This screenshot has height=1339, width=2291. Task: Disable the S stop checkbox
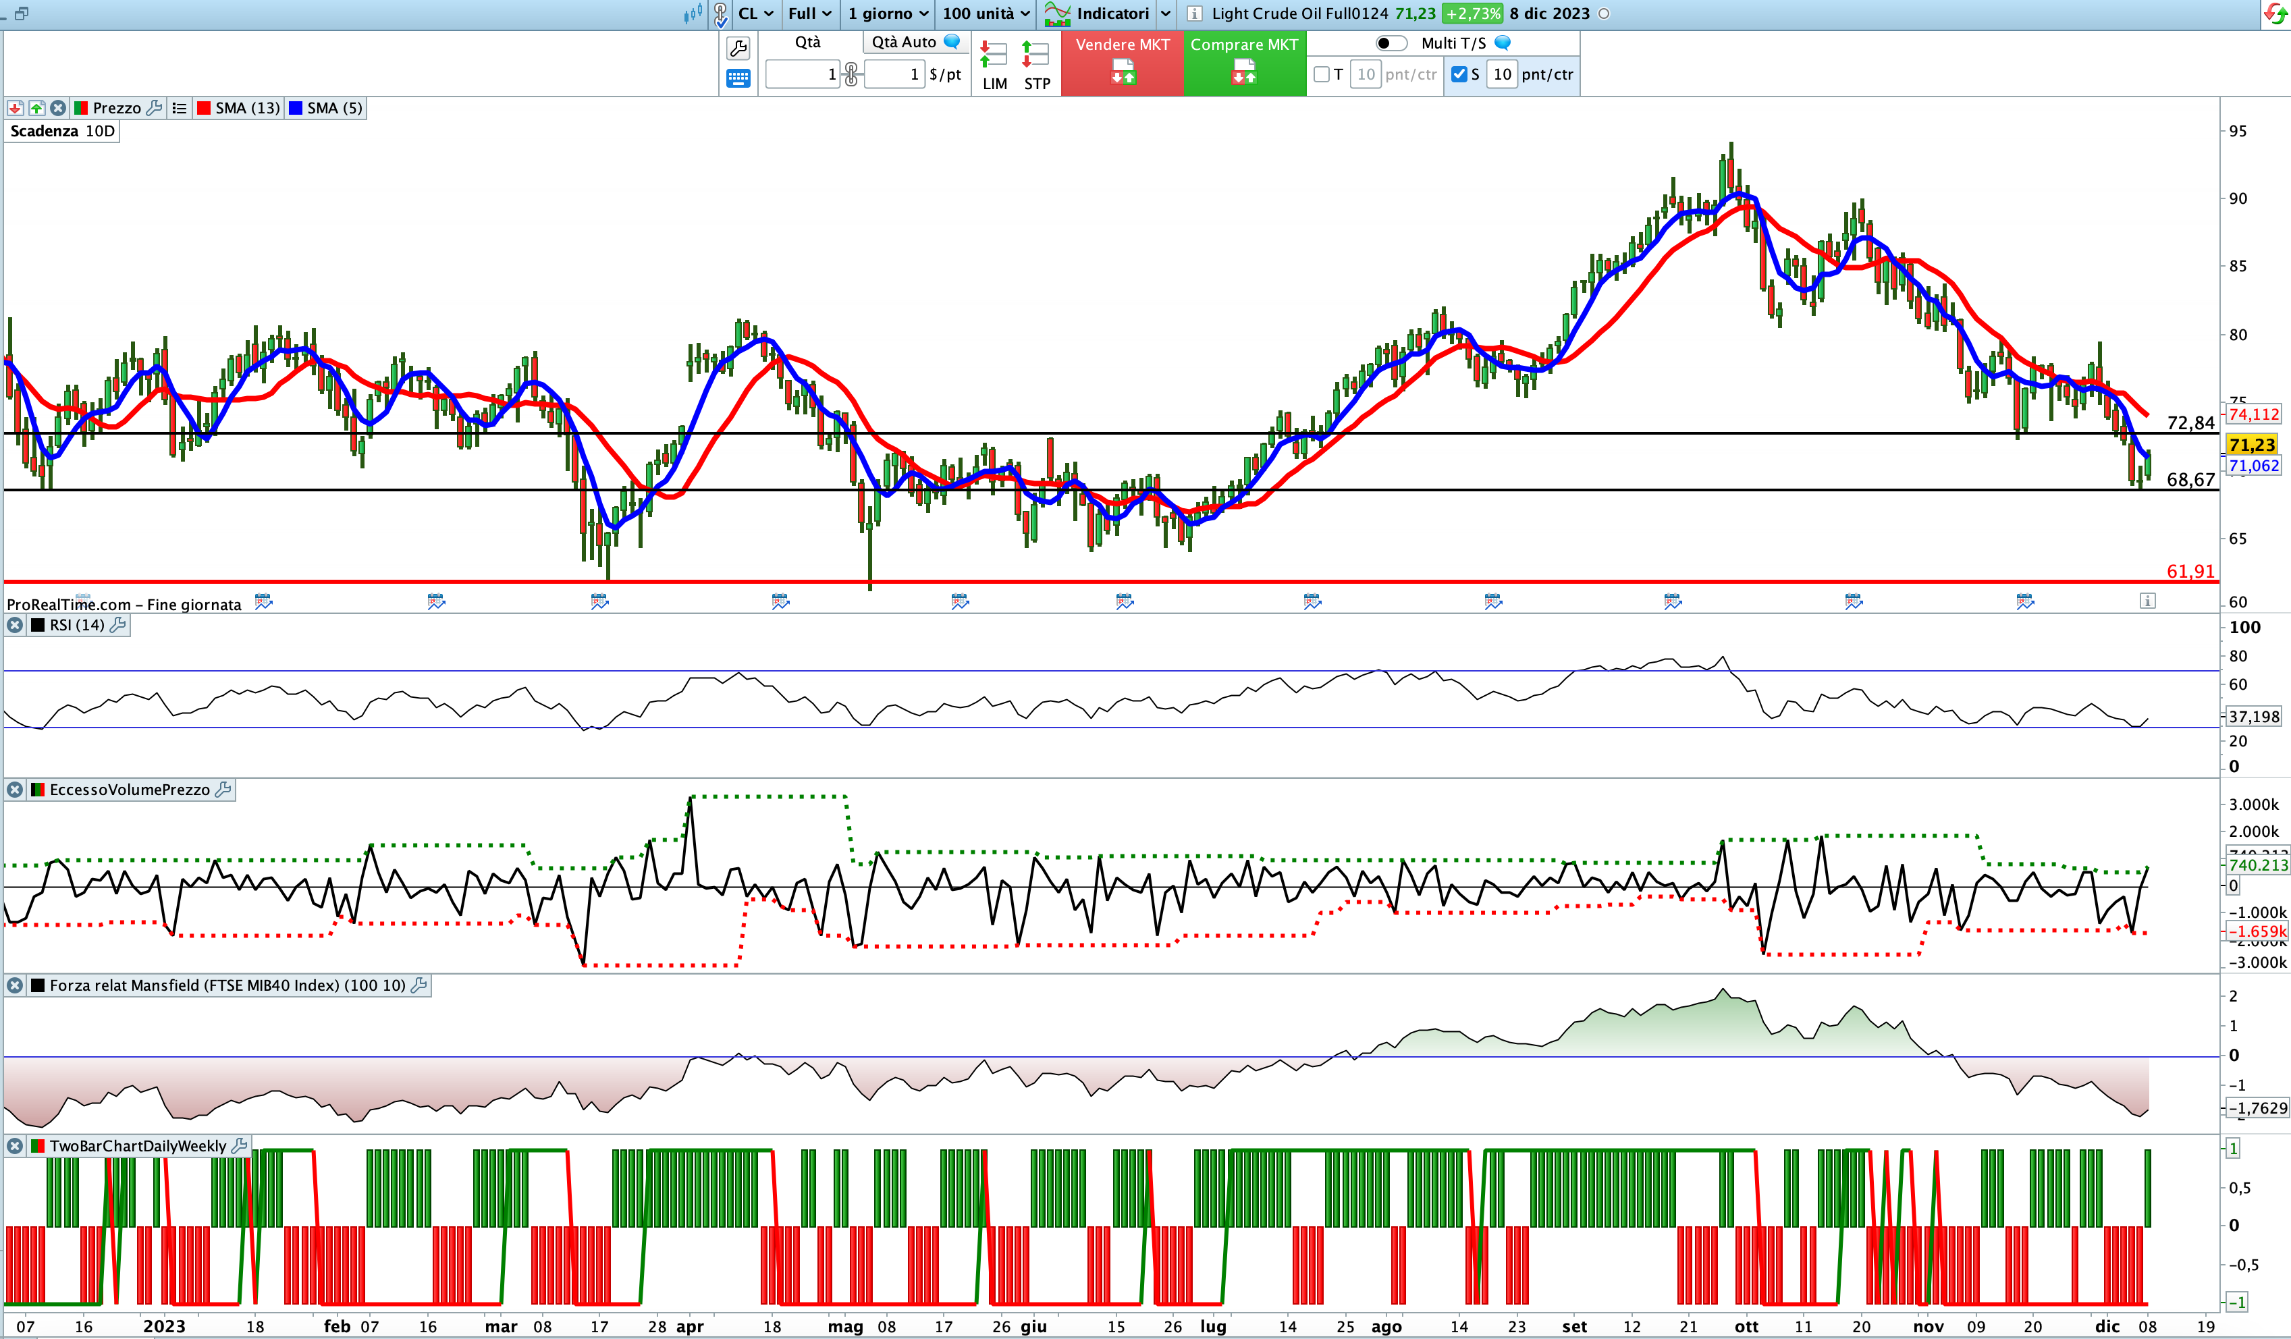[1459, 74]
